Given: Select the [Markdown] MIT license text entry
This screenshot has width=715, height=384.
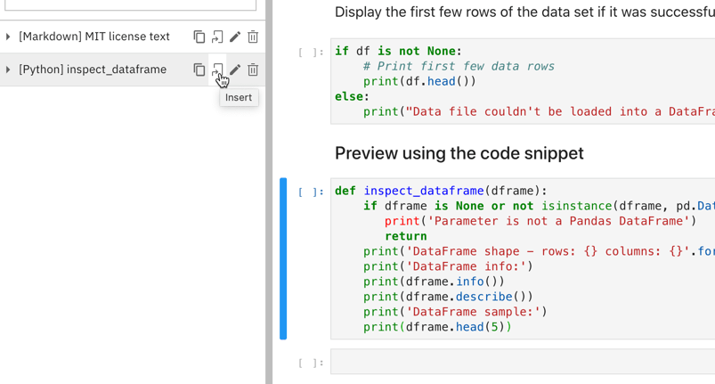Looking at the screenshot, I should coord(93,37).
